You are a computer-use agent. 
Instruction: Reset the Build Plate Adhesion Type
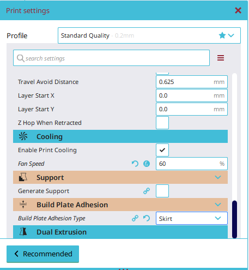[x=147, y=218]
